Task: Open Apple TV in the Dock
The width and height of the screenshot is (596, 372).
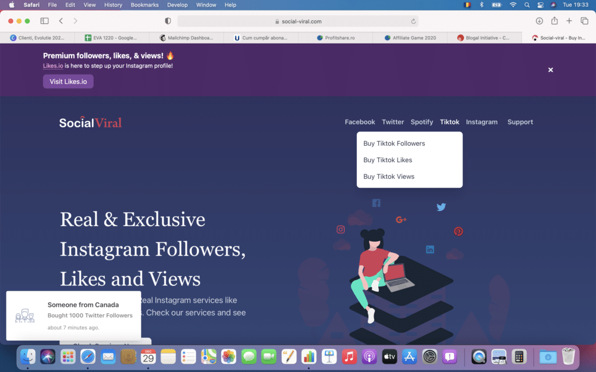Action: coord(389,357)
